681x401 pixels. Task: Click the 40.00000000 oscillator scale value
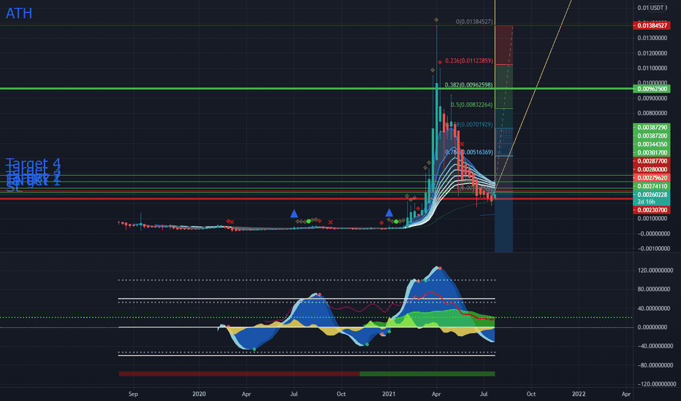click(x=655, y=308)
